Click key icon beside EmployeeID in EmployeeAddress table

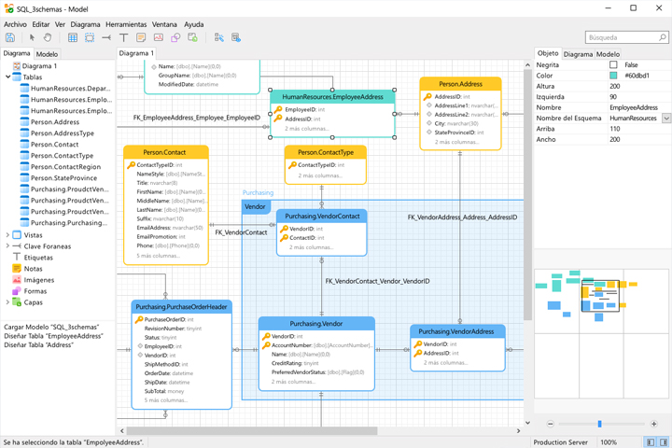tap(278, 109)
